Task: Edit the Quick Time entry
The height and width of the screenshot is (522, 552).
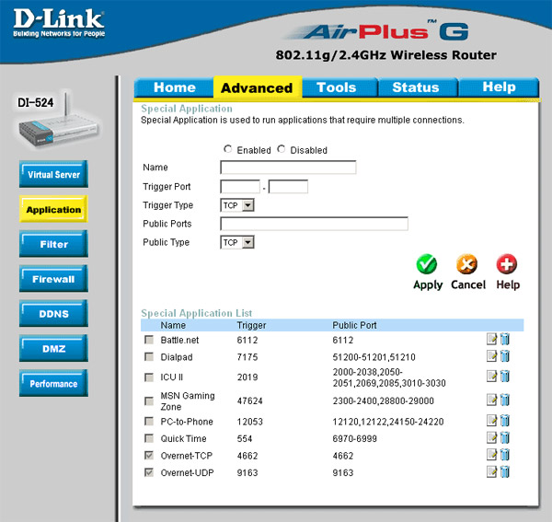Action: (491, 437)
